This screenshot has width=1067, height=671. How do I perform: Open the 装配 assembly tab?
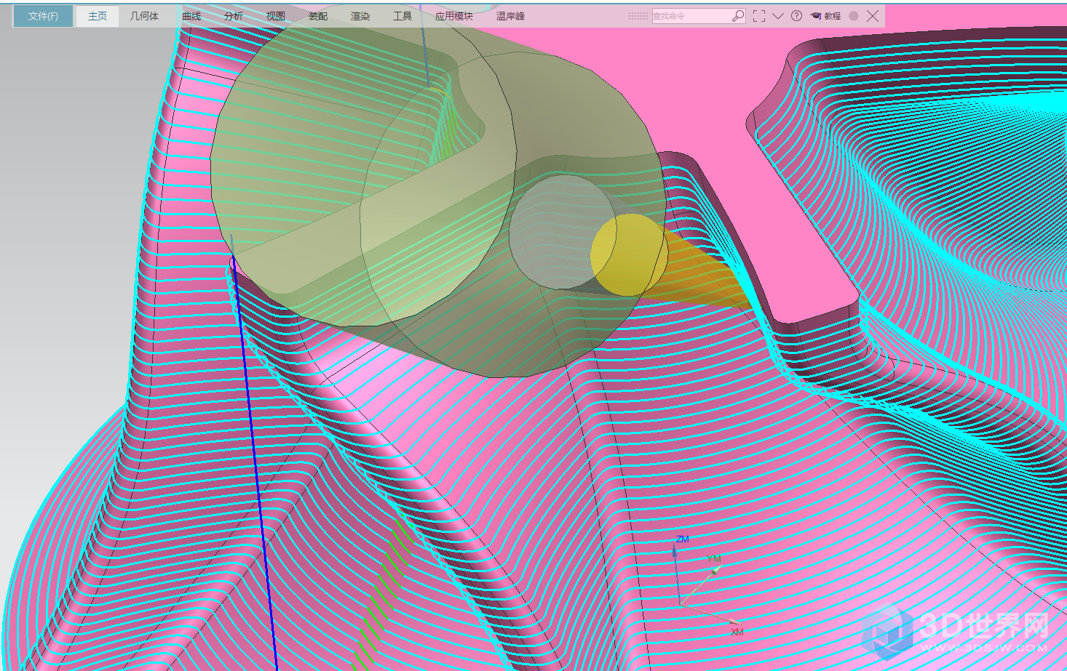pyautogui.click(x=318, y=16)
